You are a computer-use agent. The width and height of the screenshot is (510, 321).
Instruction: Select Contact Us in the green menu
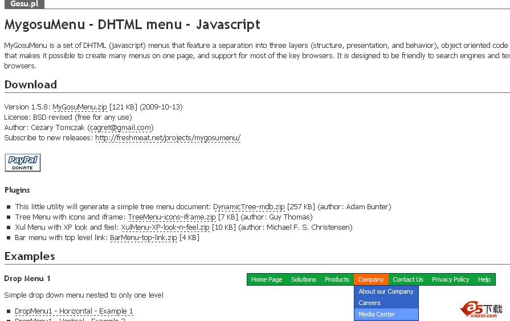[x=408, y=279]
